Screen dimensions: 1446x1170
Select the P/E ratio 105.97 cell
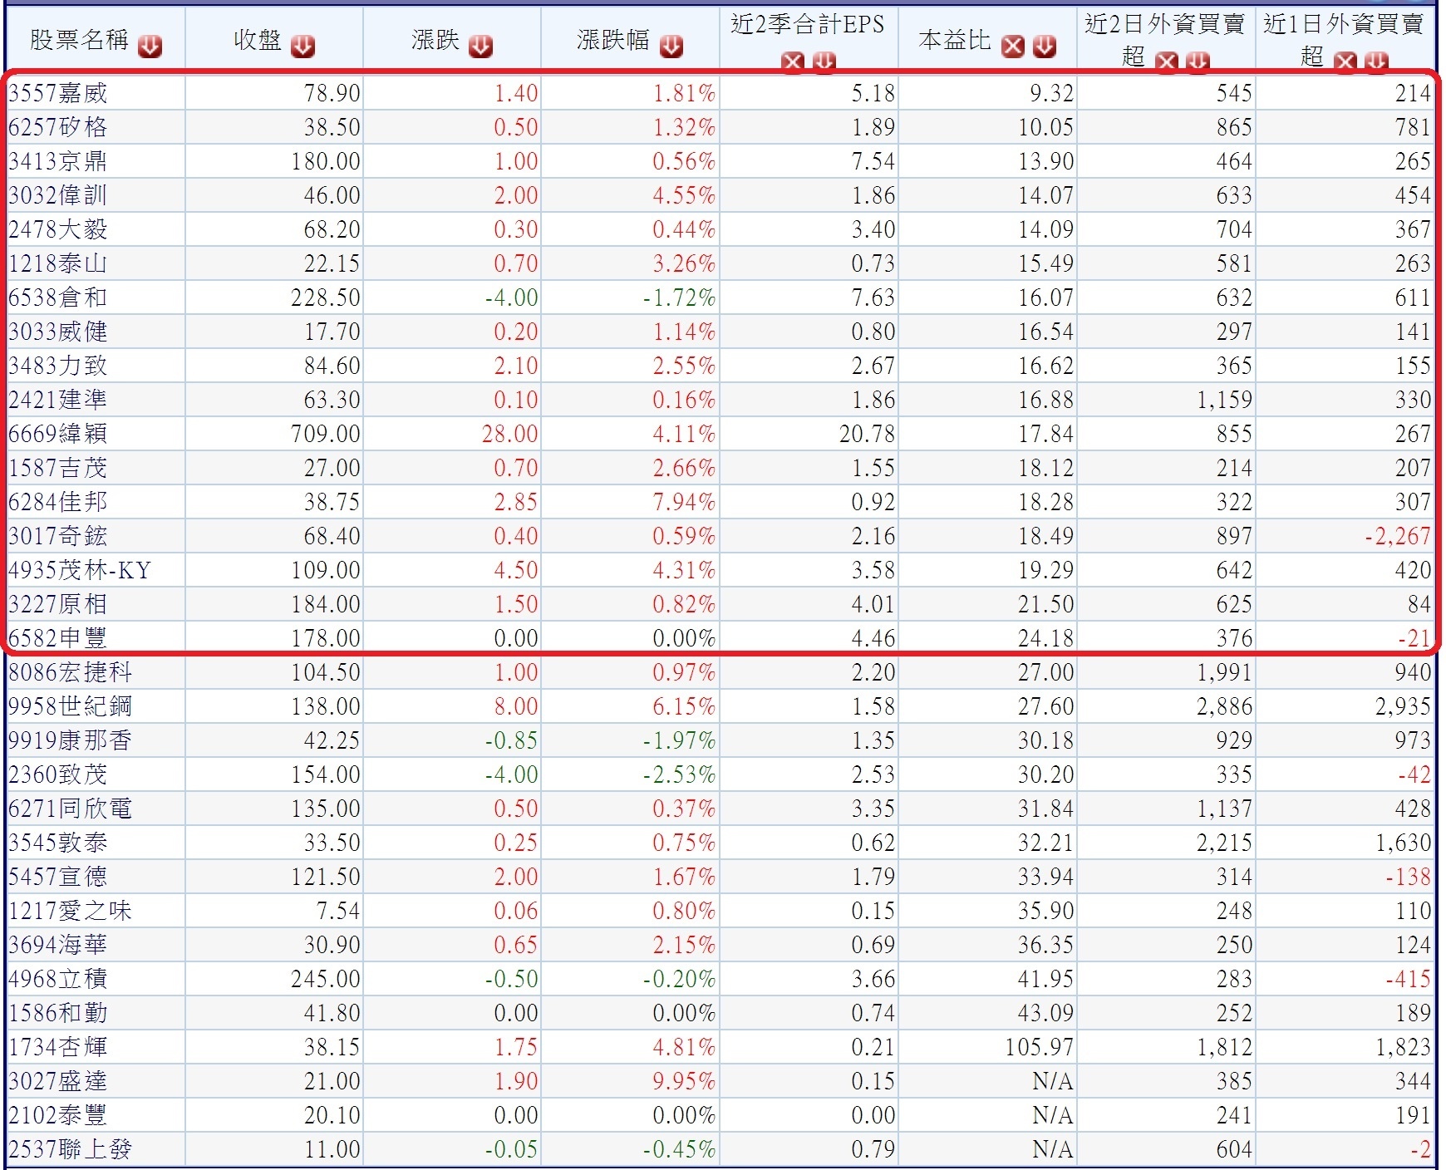pyautogui.click(x=988, y=1047)
